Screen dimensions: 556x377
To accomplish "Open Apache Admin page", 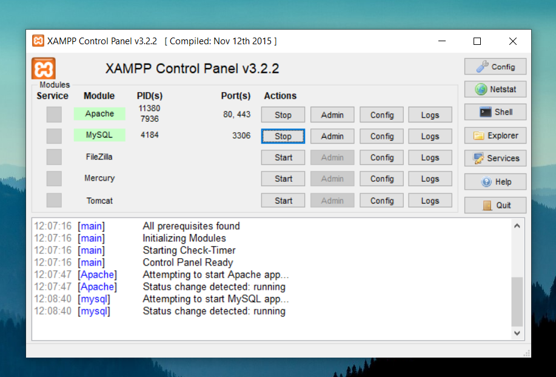I will [x=332, y=115].
